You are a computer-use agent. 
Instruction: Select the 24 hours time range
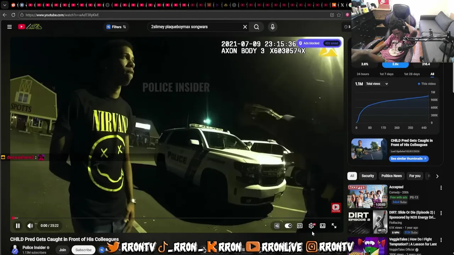[363, 74]
